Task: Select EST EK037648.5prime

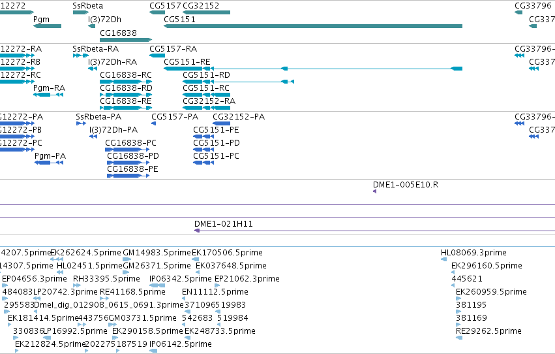Action: [x=231, y=266]
